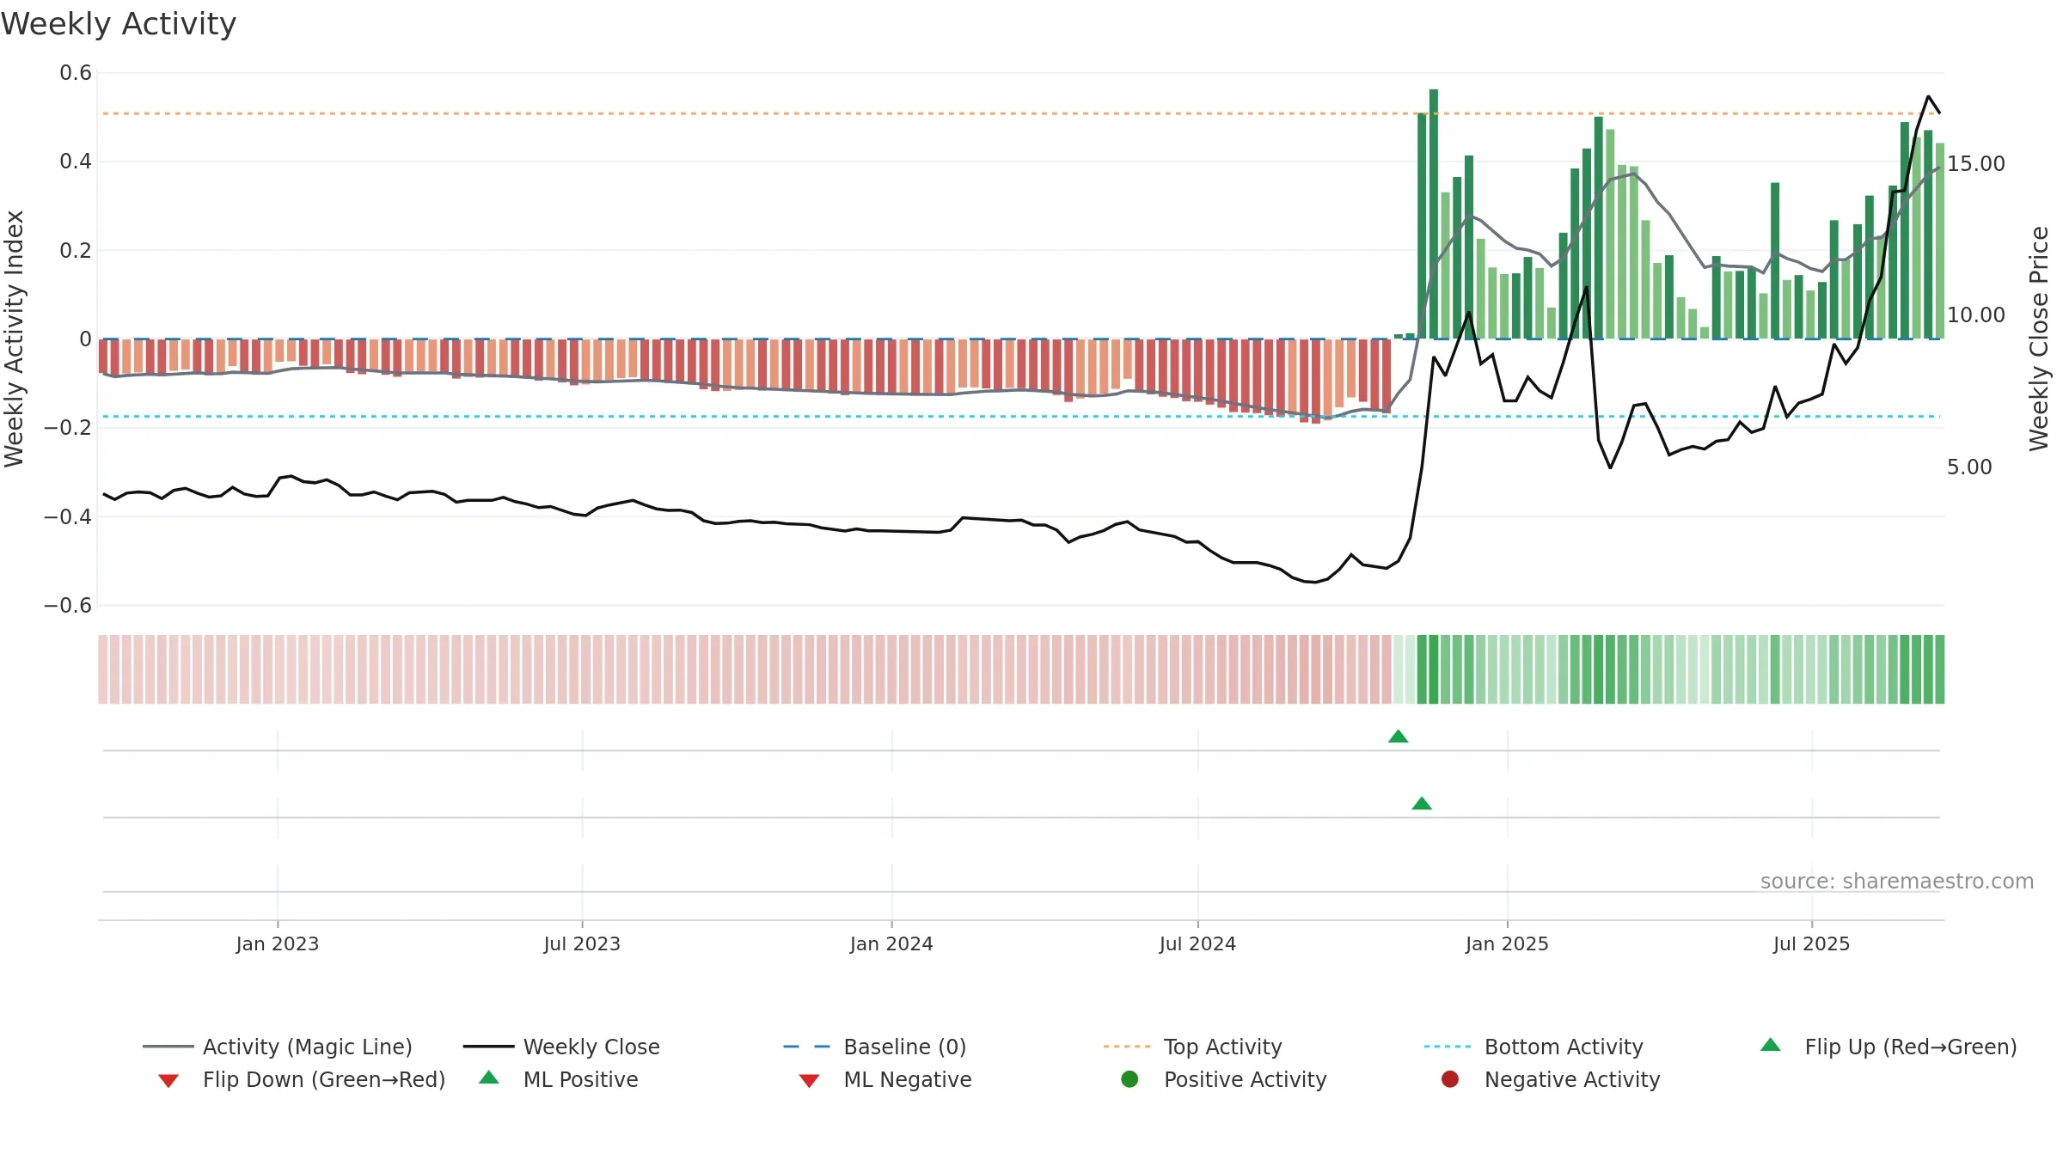Click the ML Positive green triangle legend icon
The height and width of the screenshot is (1160, 2063).
pos(489,1078)
